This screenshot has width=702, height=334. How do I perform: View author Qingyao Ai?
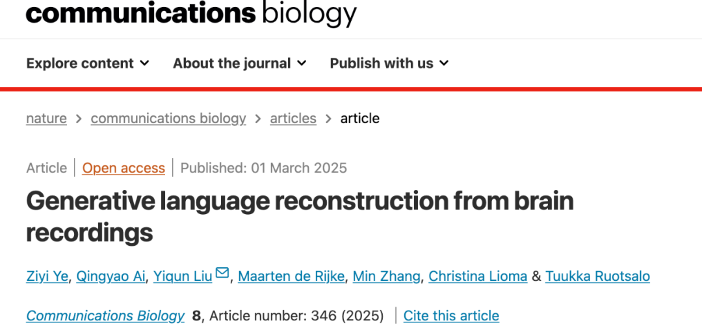pyautogui.click(x=110, y=276)
